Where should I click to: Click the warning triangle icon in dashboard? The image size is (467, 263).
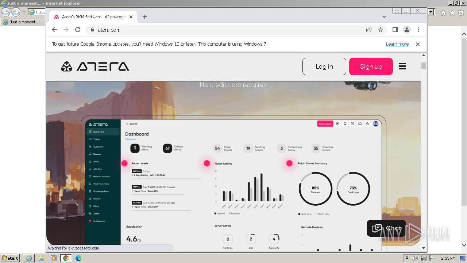367,124
